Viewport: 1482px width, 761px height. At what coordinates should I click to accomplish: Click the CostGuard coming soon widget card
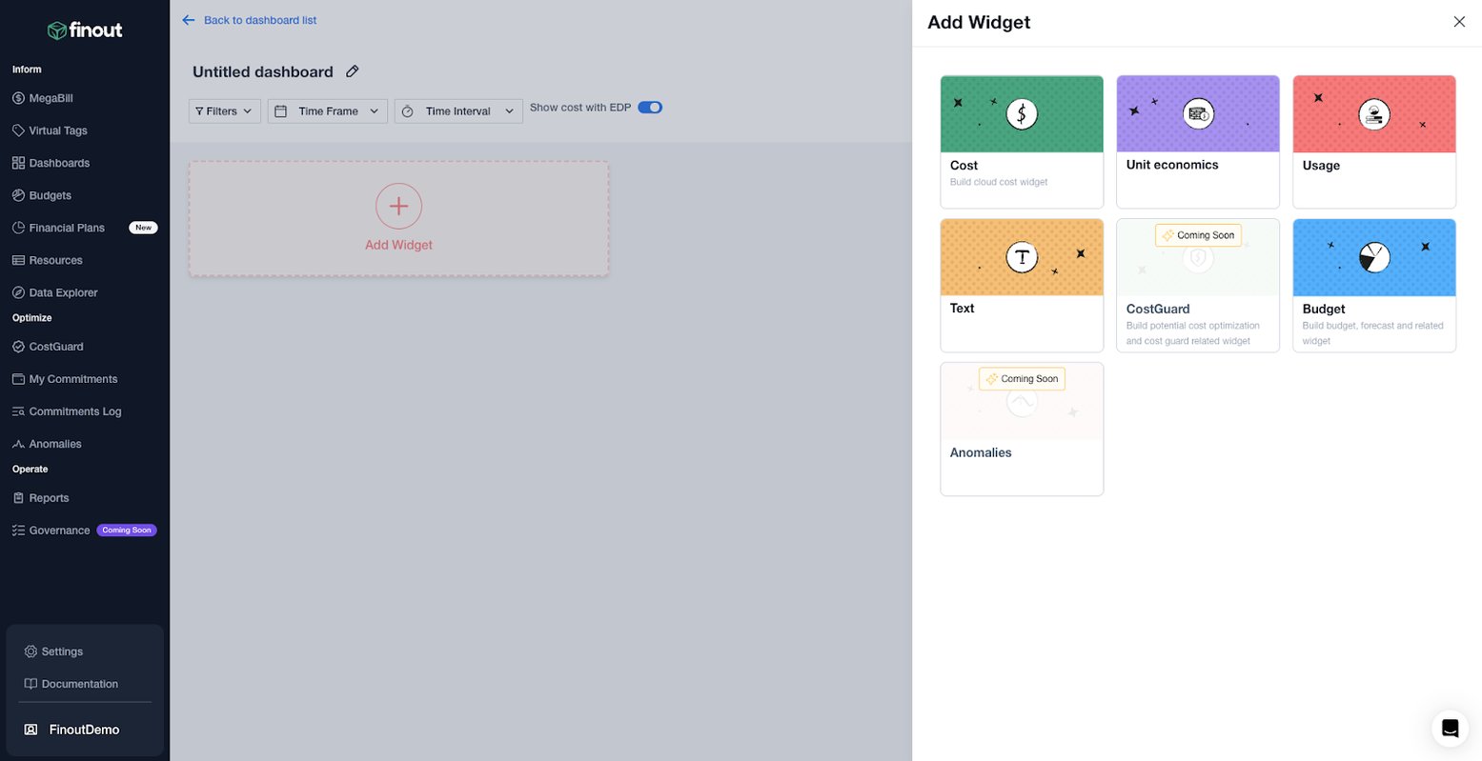pos(1198,286)
